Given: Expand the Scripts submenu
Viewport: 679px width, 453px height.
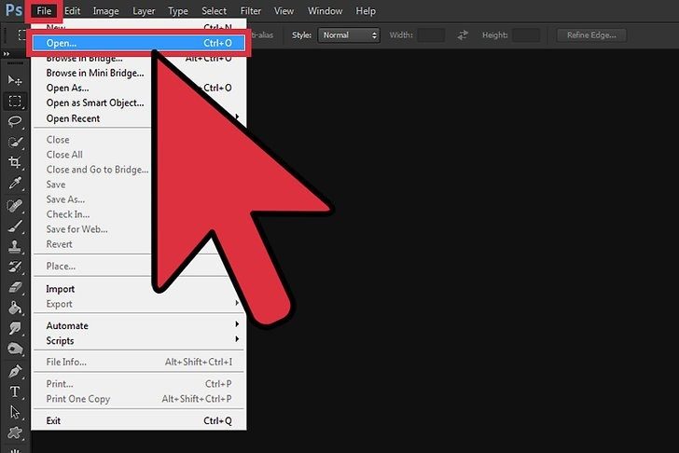Looking at the screenshot, I should [61, 341].
